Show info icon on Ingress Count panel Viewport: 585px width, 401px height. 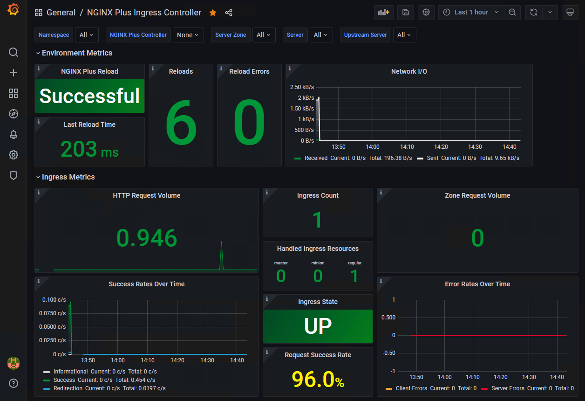(x=266, y=192)
